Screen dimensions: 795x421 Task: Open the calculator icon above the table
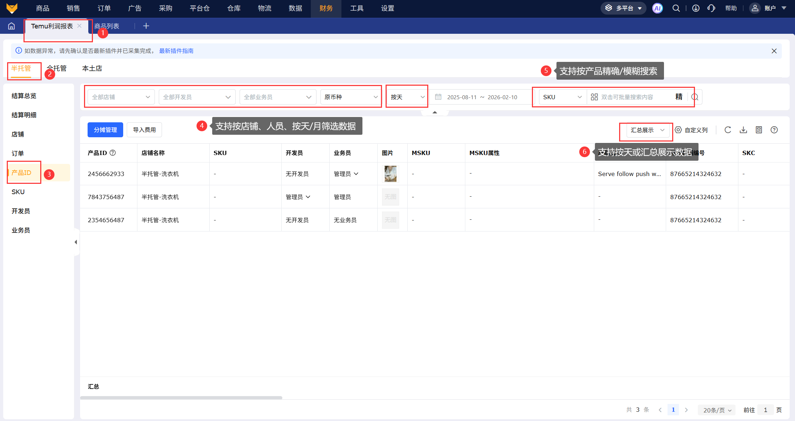(x=759, y=130)
